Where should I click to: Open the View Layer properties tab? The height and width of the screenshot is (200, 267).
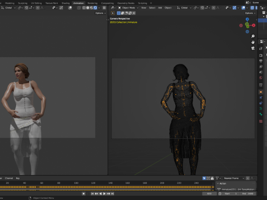tap(261, 67)
